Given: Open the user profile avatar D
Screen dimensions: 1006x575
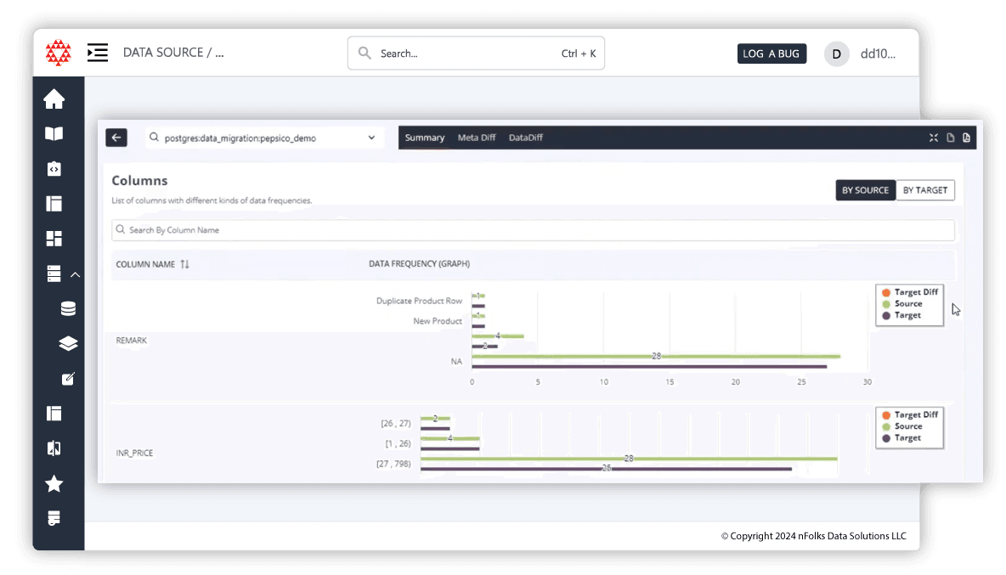Looking at the screenshot, I should point(836,54).
